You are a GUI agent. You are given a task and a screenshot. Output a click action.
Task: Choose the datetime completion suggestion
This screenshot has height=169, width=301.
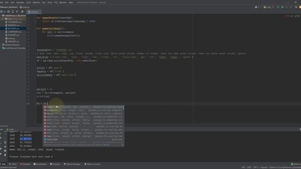pos(83,139)
